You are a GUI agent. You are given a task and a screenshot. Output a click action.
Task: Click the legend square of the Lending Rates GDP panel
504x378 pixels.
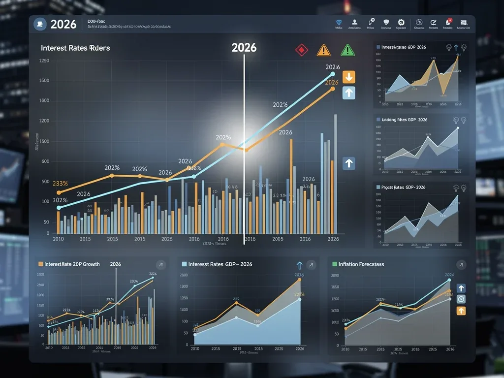coord(378,120)
